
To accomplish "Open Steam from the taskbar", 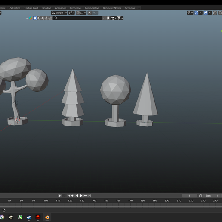I will tap(29, 217).
